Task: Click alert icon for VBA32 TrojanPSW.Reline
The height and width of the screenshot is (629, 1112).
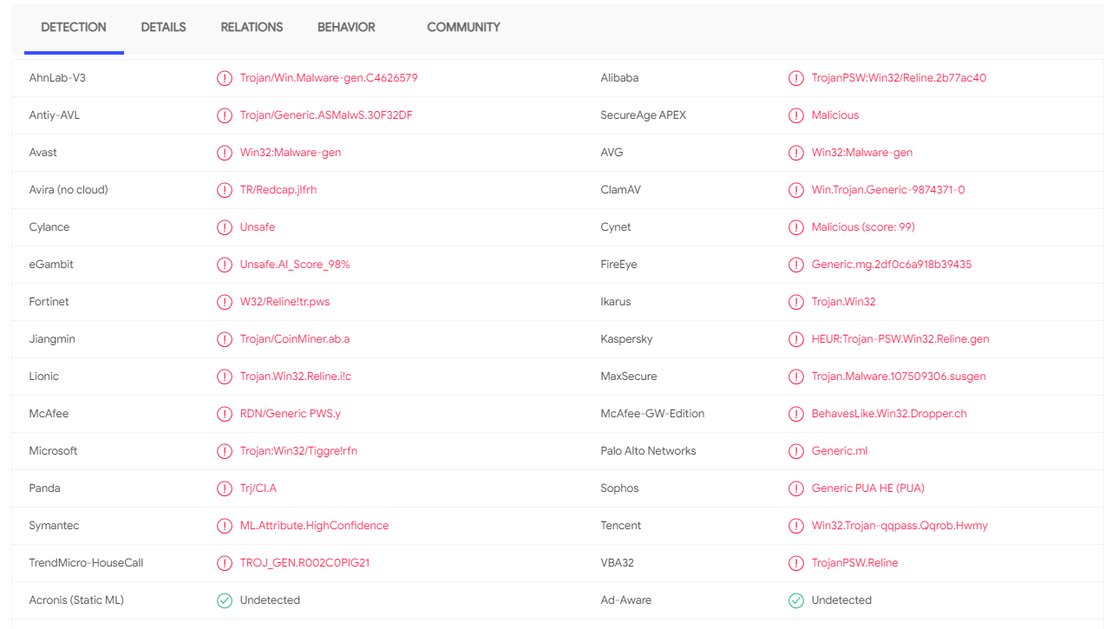Action: point(796,563)
